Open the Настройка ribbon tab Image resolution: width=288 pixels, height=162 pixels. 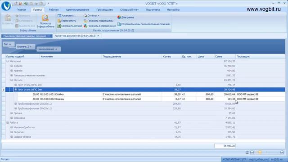tap(173, 10)
